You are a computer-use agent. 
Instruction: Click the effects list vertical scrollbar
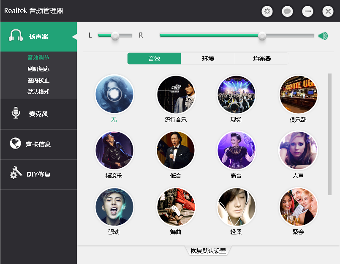(330, 134)
